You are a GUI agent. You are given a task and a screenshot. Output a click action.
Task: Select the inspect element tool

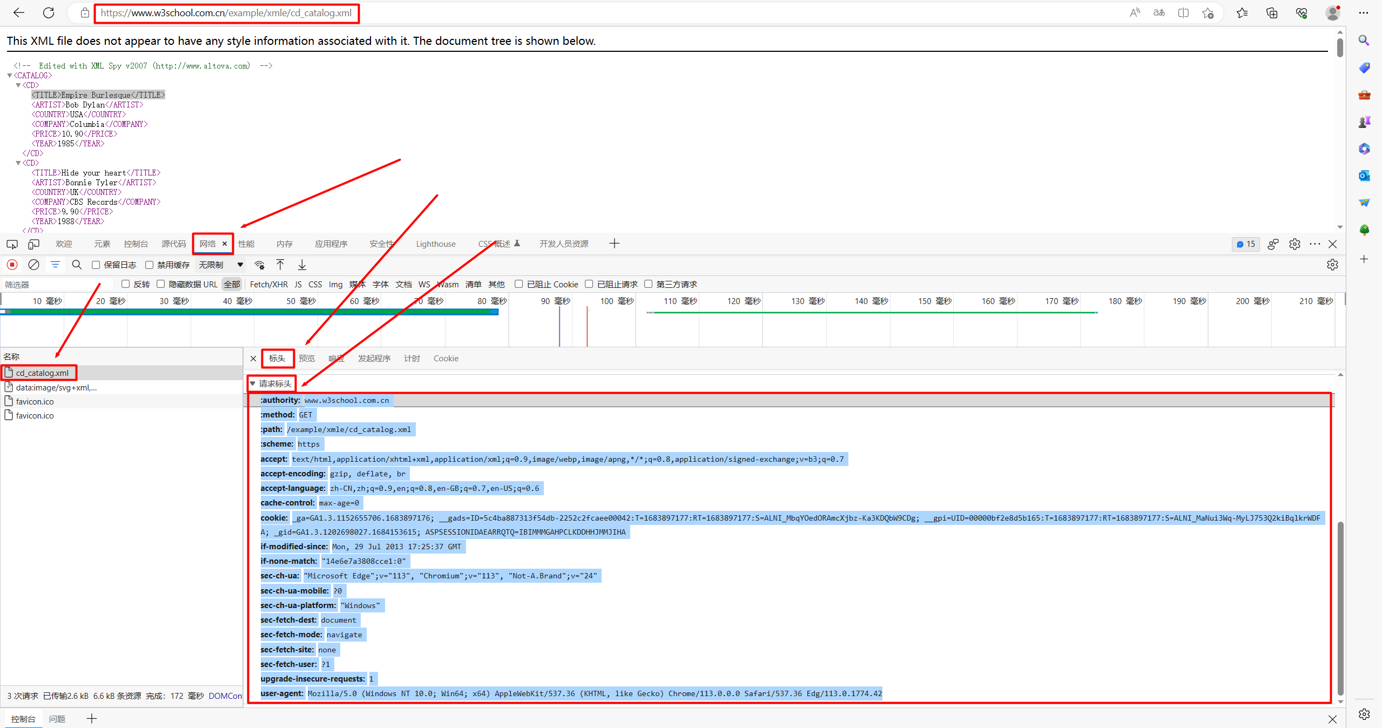tap(12, 244)
